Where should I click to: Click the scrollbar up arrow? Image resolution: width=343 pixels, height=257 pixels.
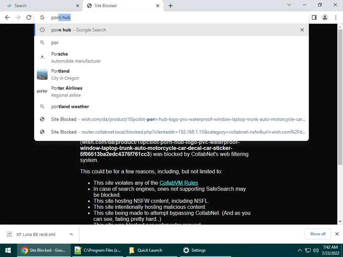coord(340,27)
